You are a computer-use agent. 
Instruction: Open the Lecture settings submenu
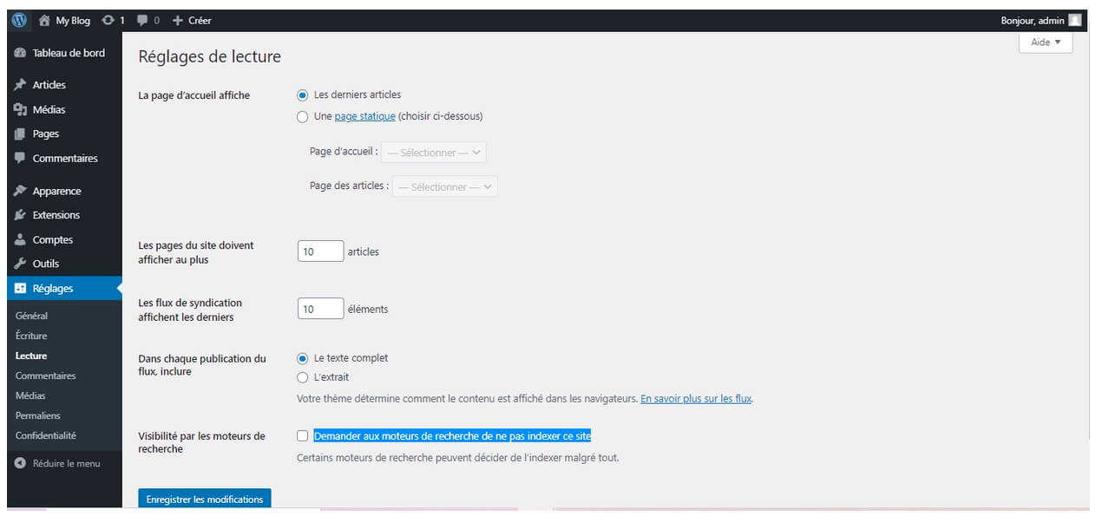31,356
